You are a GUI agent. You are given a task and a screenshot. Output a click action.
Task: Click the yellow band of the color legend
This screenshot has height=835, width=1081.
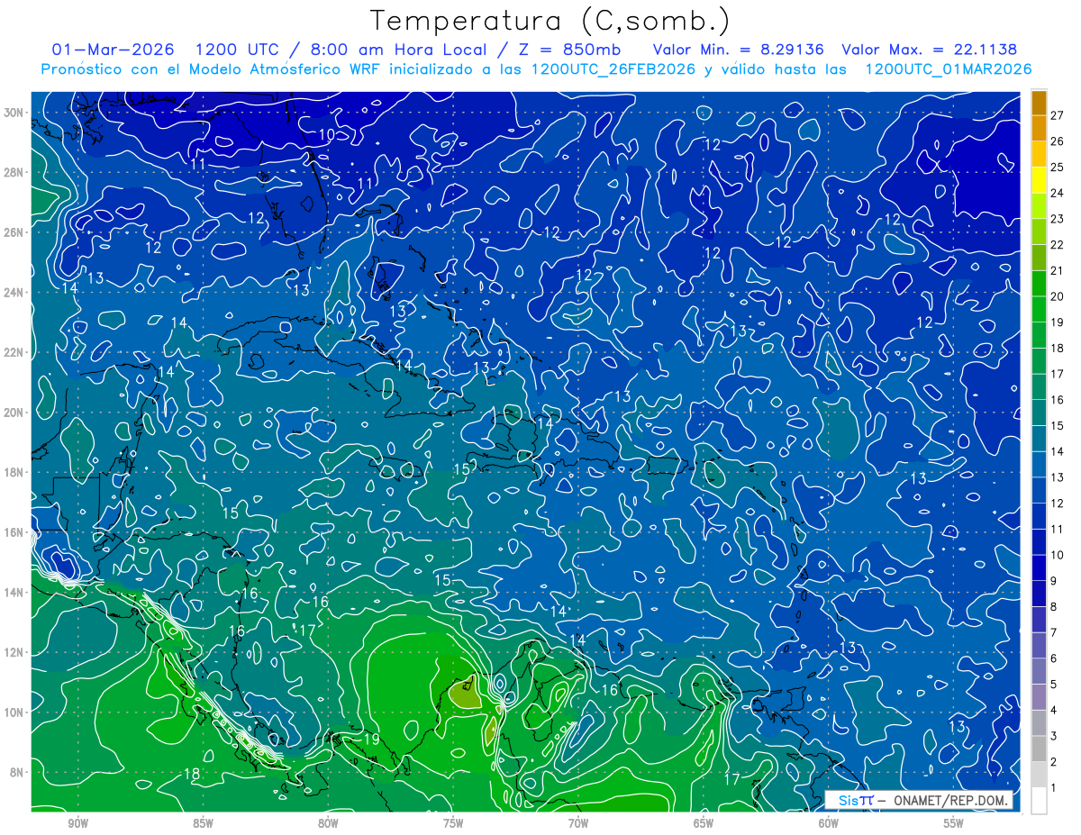(1039, 178)
